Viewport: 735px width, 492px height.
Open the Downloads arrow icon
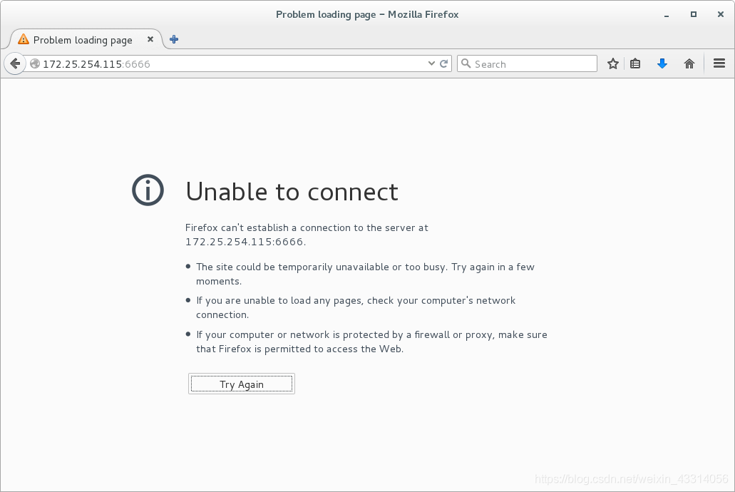pos(662,63)
